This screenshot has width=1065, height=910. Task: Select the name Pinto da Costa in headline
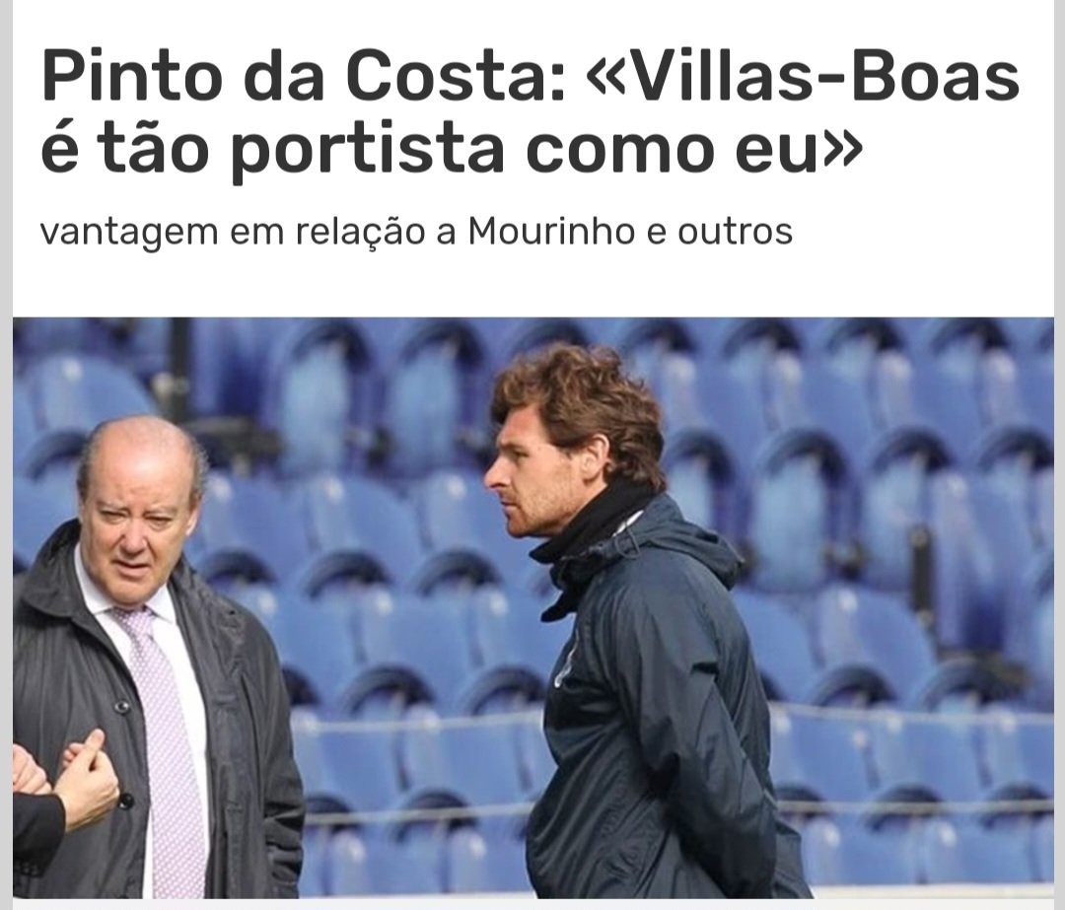pyautogui.click(x=295, y=75)
